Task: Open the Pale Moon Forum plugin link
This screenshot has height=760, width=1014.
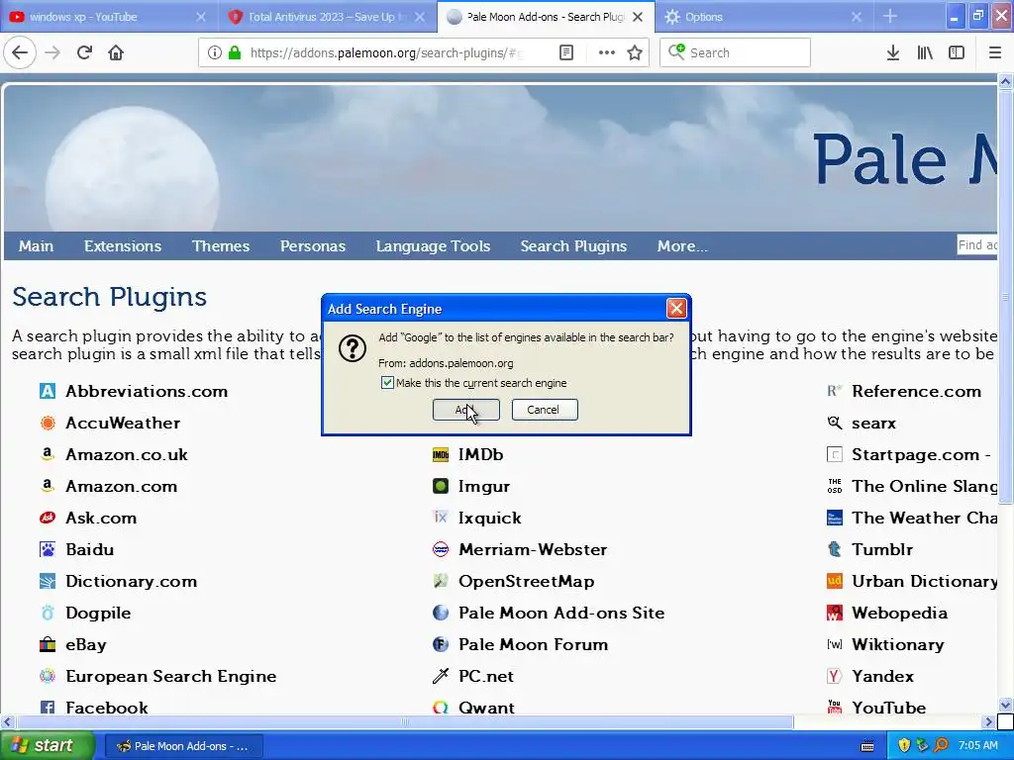Action: tap(534, 644)
